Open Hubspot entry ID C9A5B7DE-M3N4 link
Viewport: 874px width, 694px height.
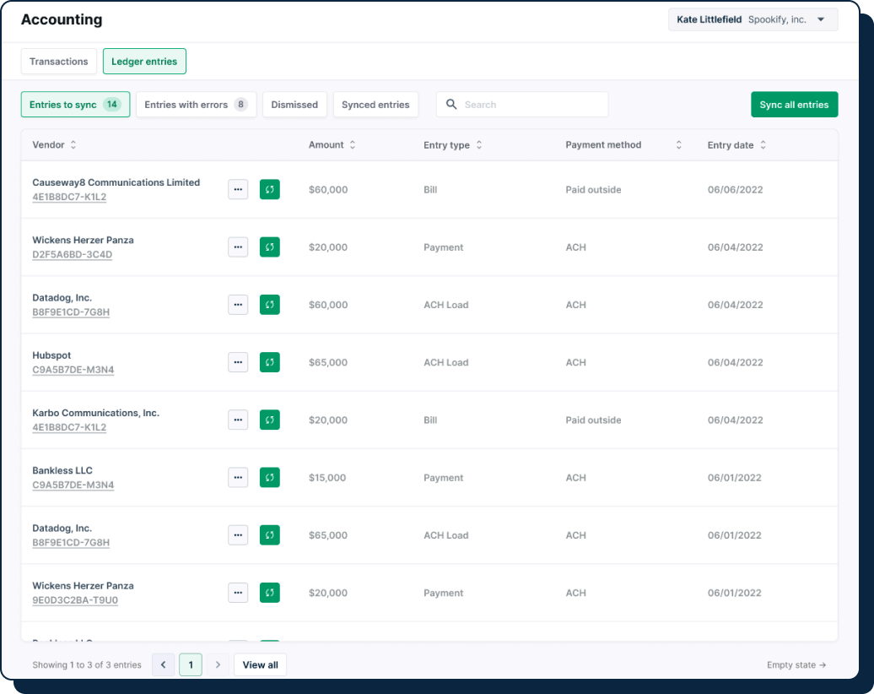coord(73,370)
